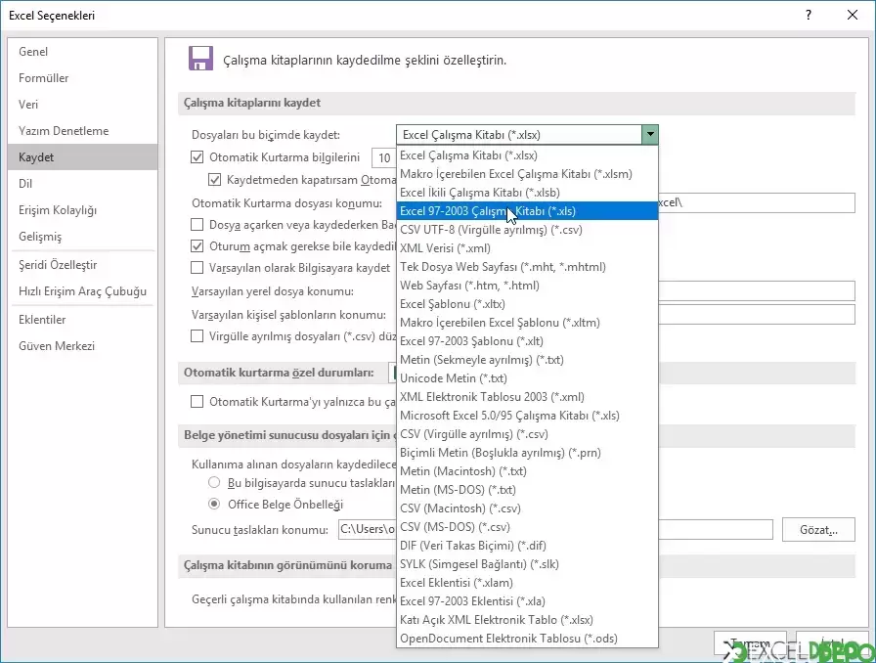Open Şeridi Özelleştir settings

coord(83,265)
